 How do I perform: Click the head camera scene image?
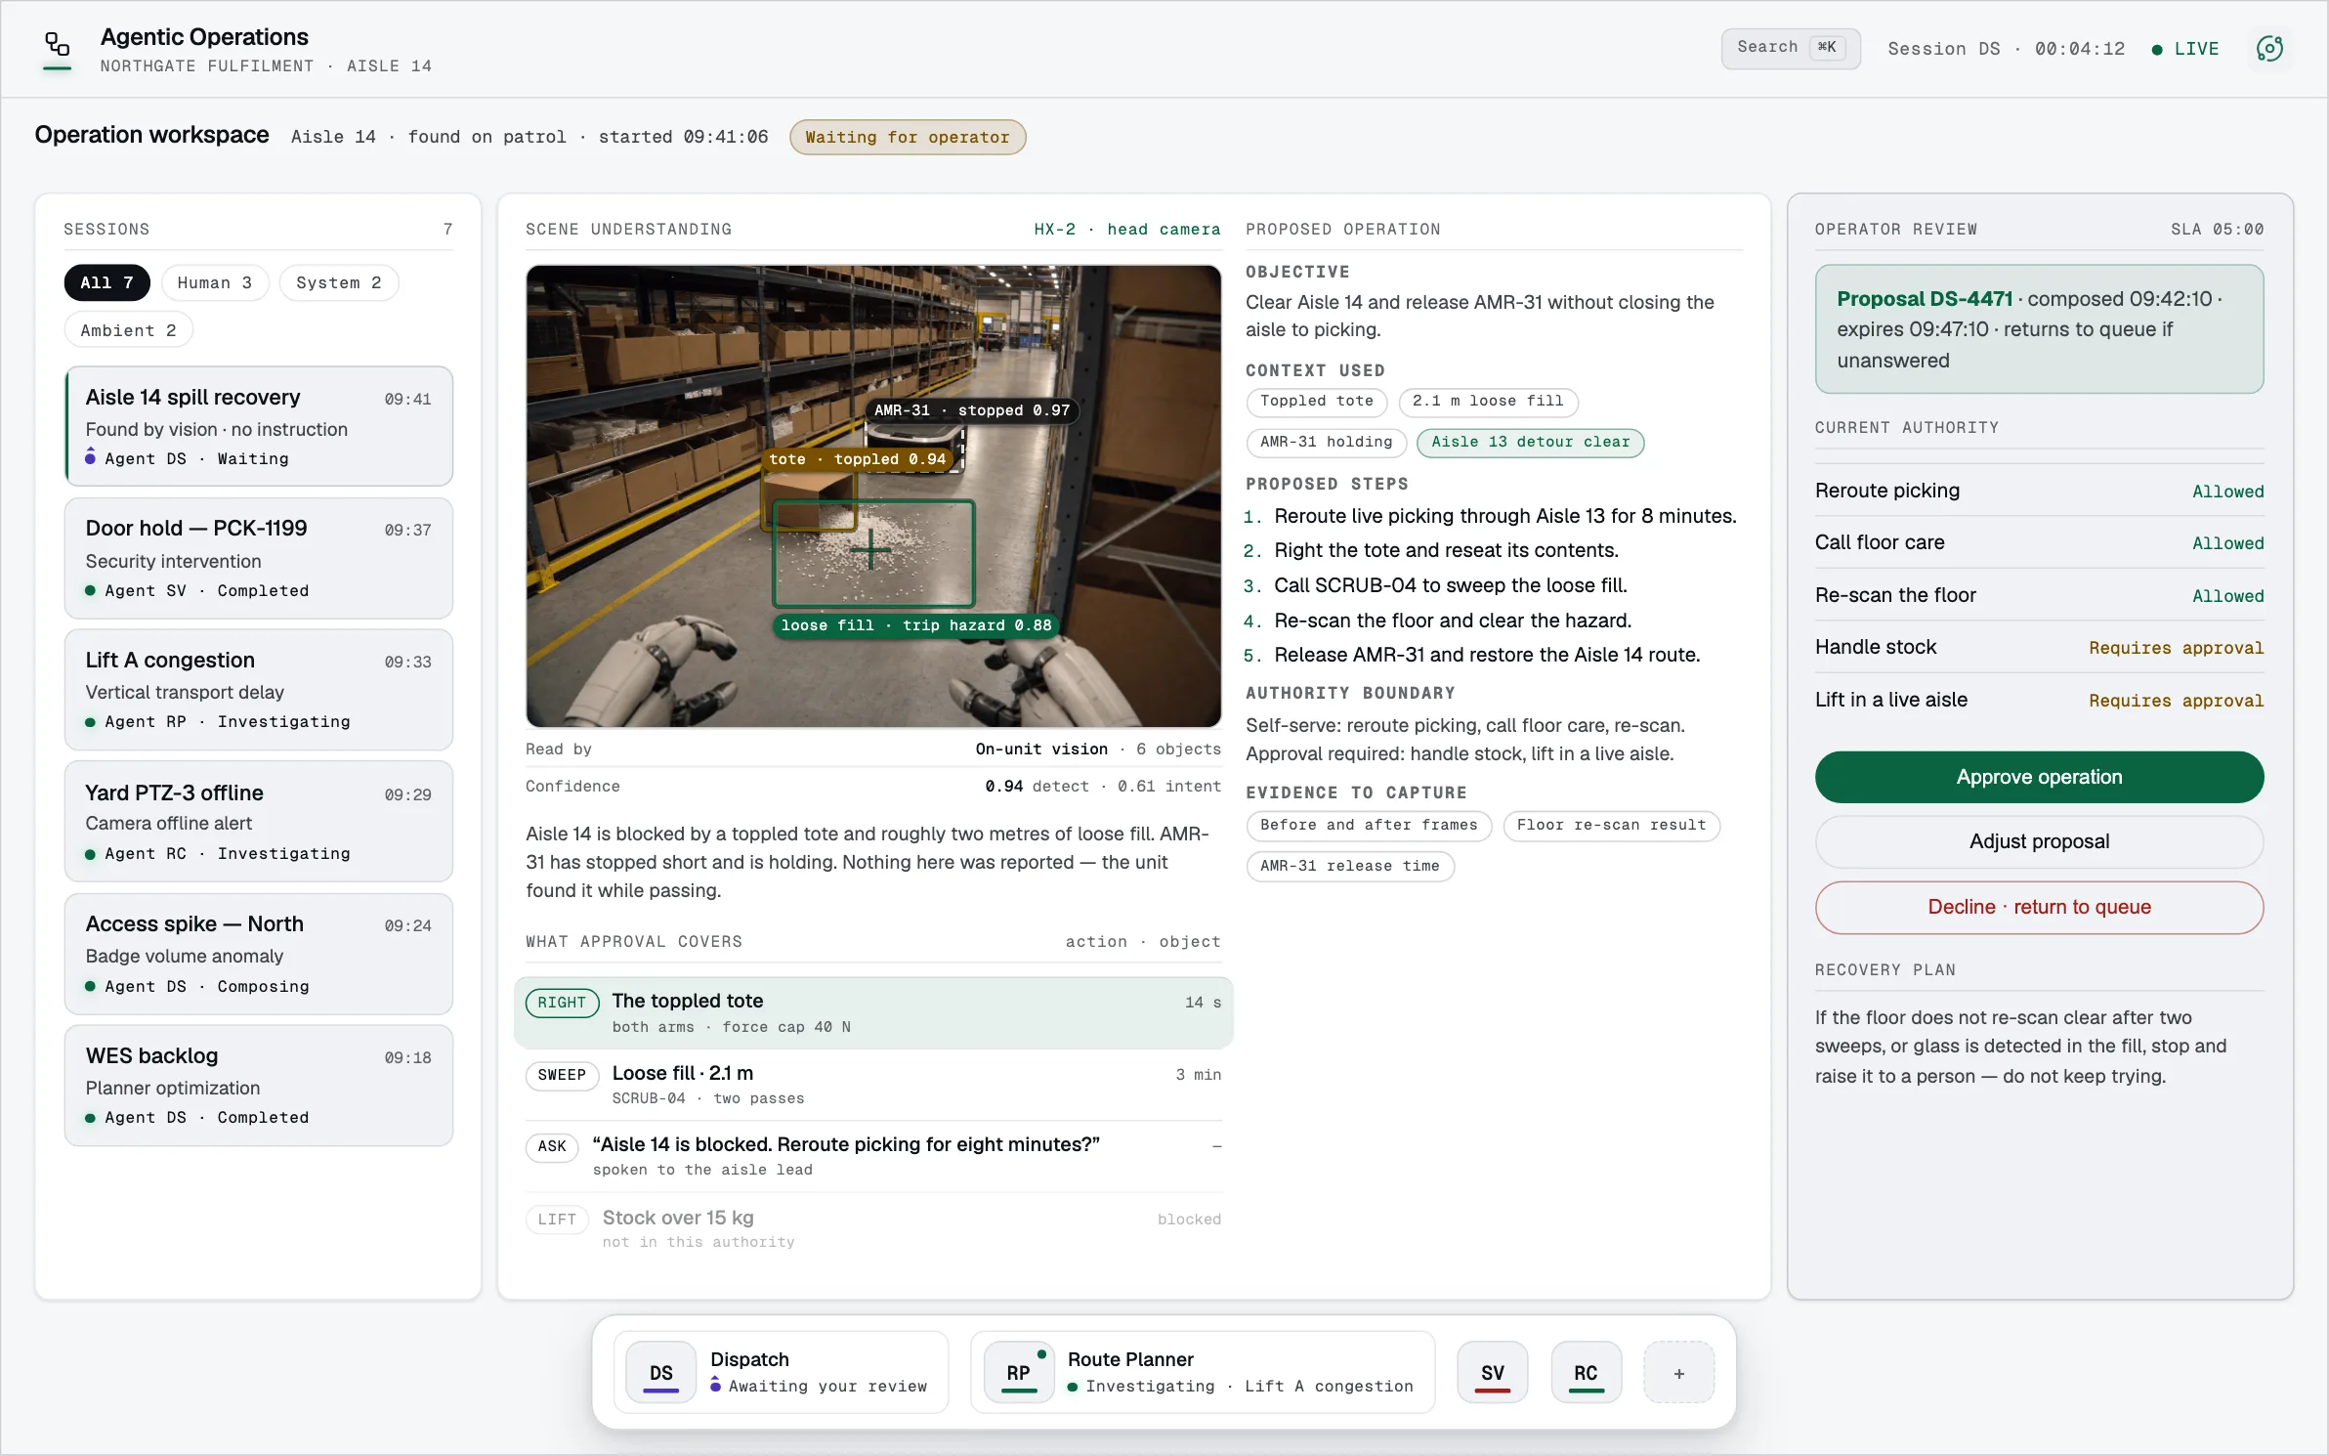tap(873, 496)
